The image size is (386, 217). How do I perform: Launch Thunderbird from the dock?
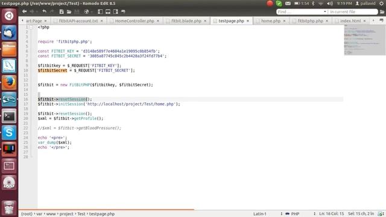pos(9,33)
